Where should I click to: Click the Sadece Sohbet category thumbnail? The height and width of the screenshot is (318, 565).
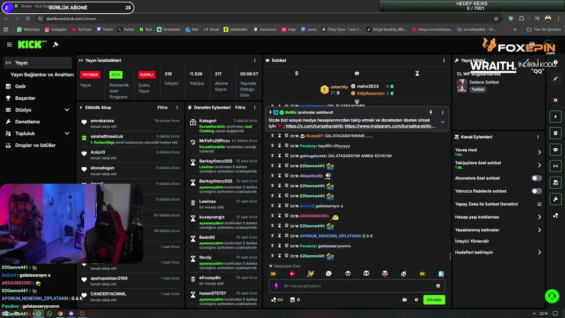[x=462, y=86]
